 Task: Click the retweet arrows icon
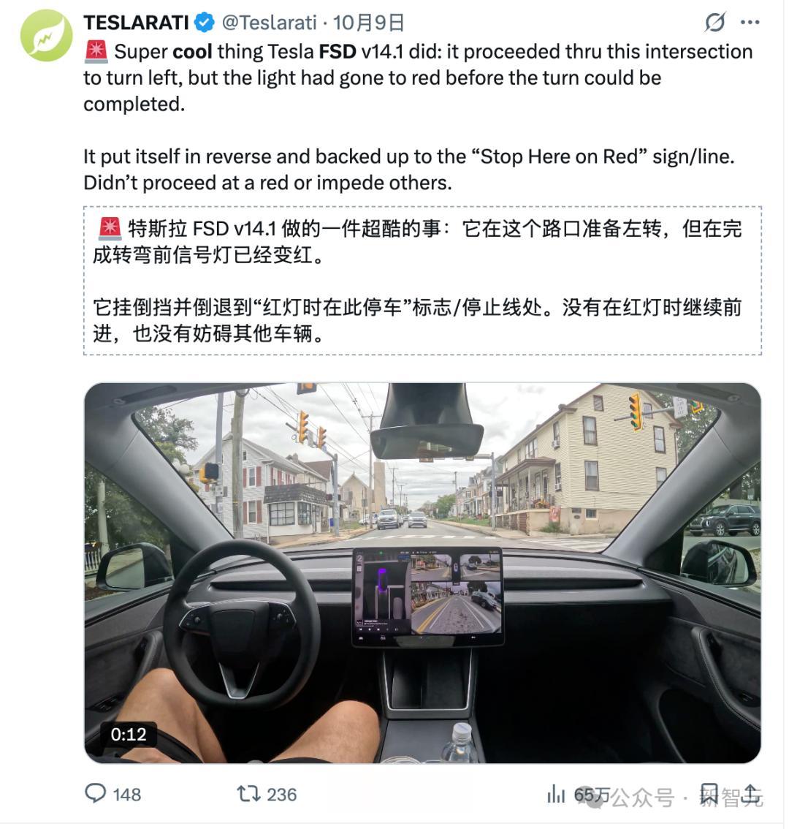tap(248, 794)
